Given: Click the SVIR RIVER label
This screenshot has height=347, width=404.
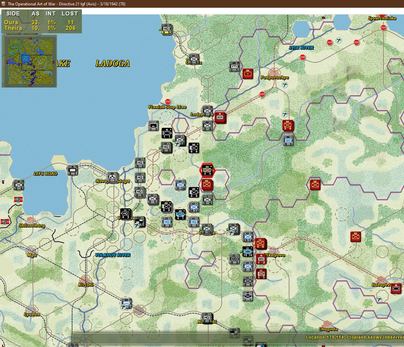Looking at the screenshot, I should [x=302, y=47].
